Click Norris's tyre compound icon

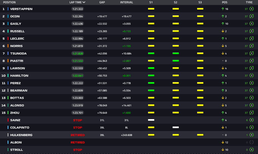252,46
